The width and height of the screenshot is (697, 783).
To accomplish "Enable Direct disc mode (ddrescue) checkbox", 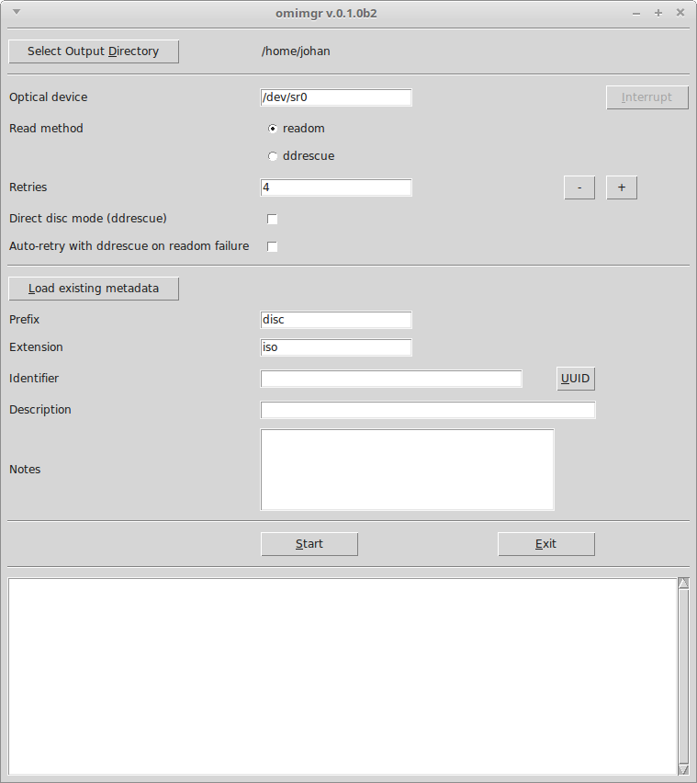I will [272, 219].
